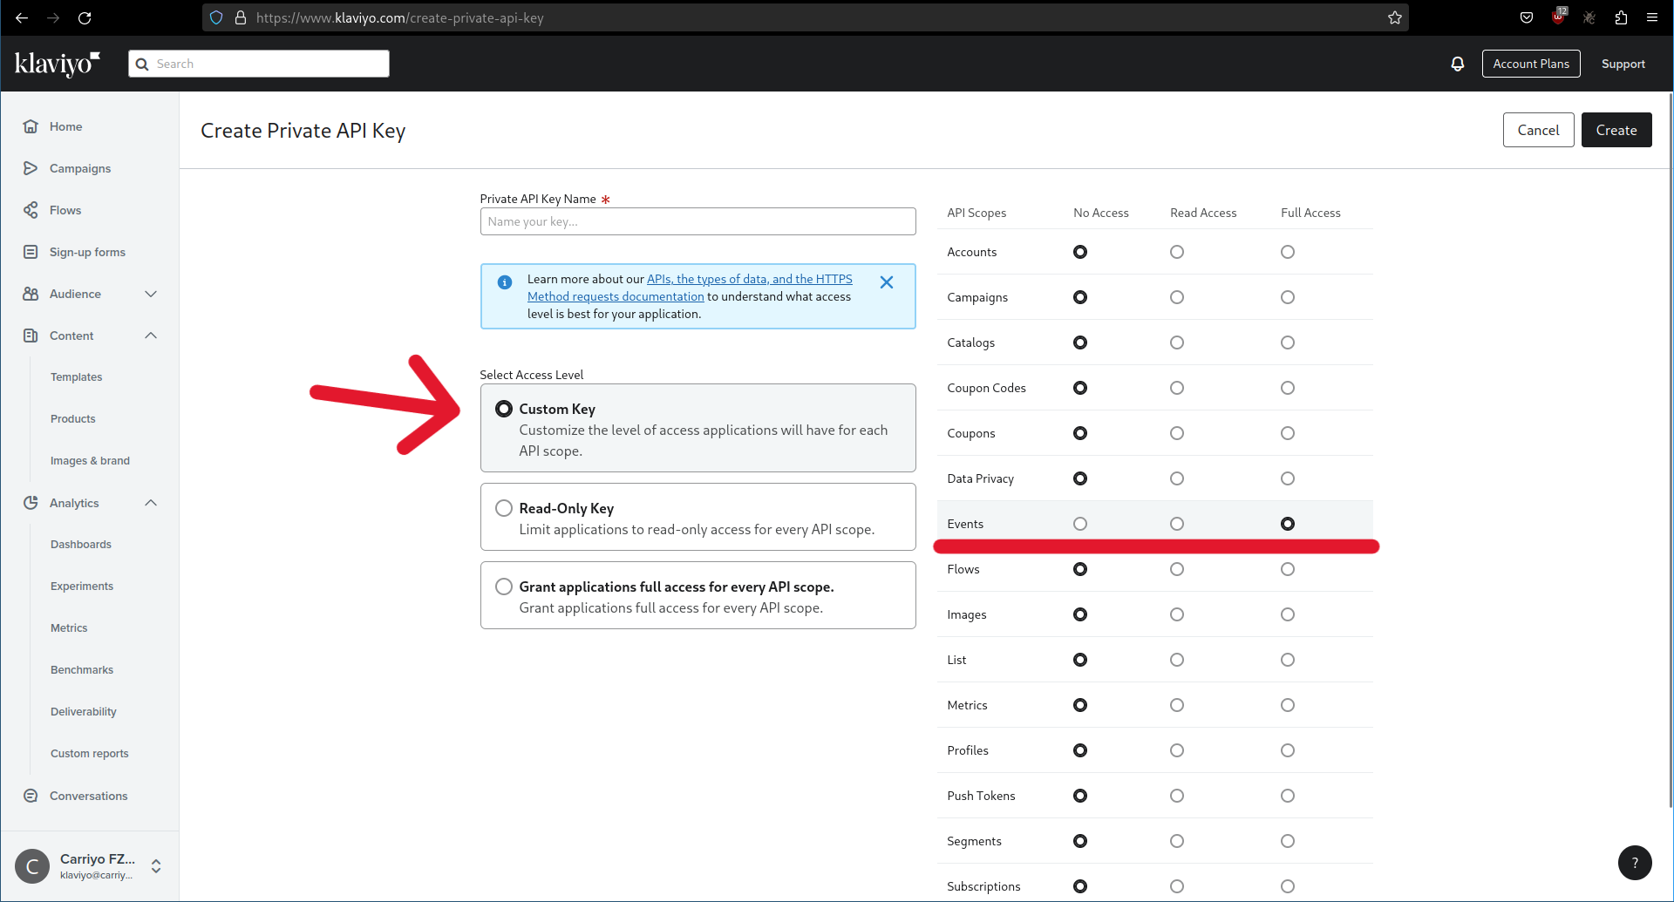Set Flows scope to Read Access

(1177, 569)
